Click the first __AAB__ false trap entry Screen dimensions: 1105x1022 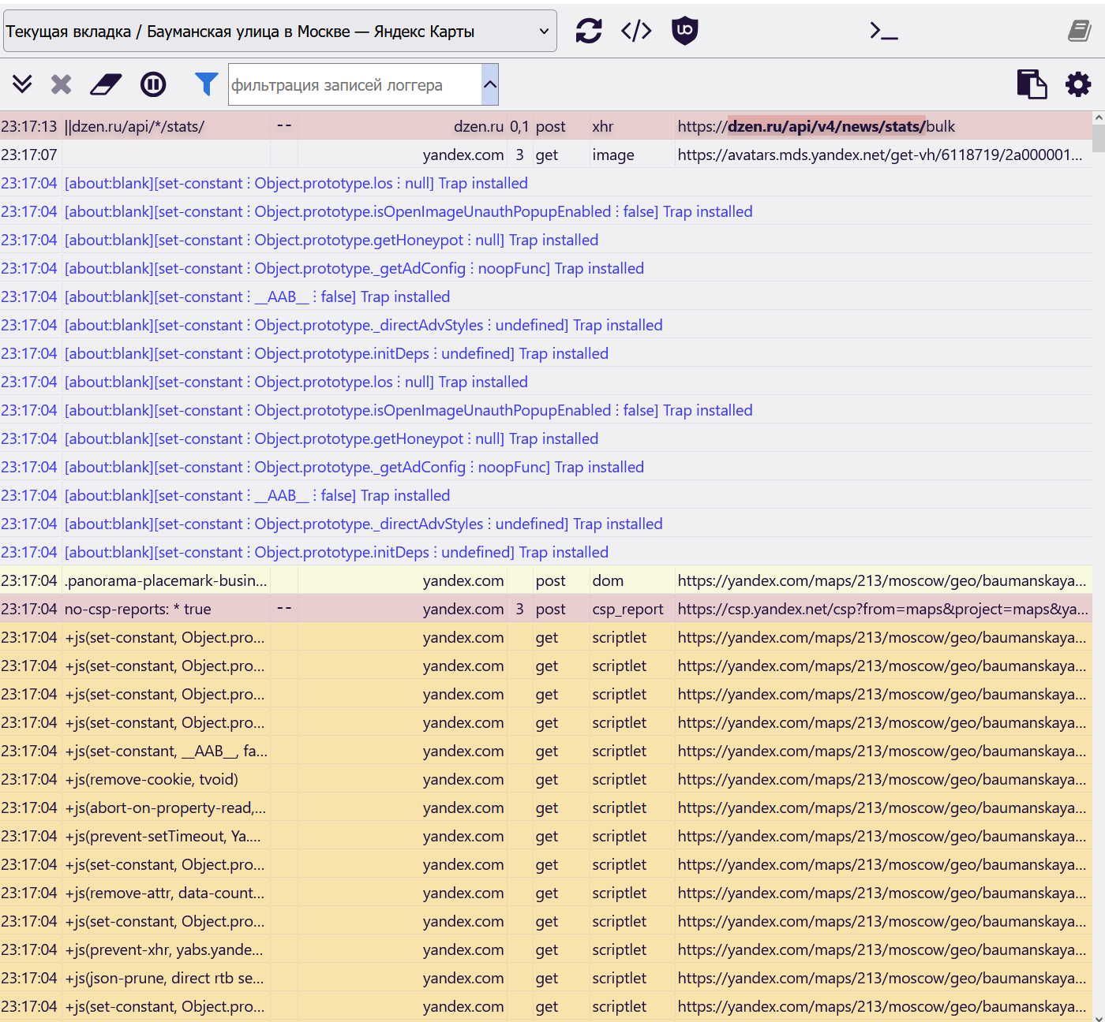pyautogui.click(x=257, y=297)
